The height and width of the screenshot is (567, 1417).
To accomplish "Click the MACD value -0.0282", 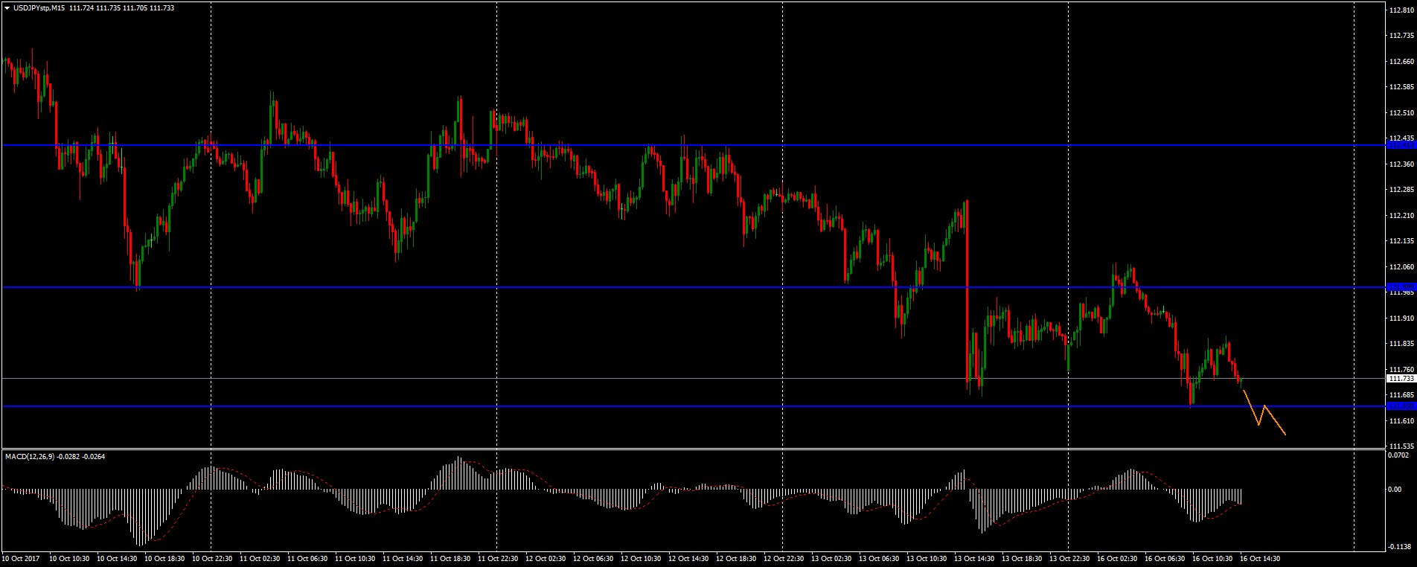I will pyautogui.click(x=68, y=456).
